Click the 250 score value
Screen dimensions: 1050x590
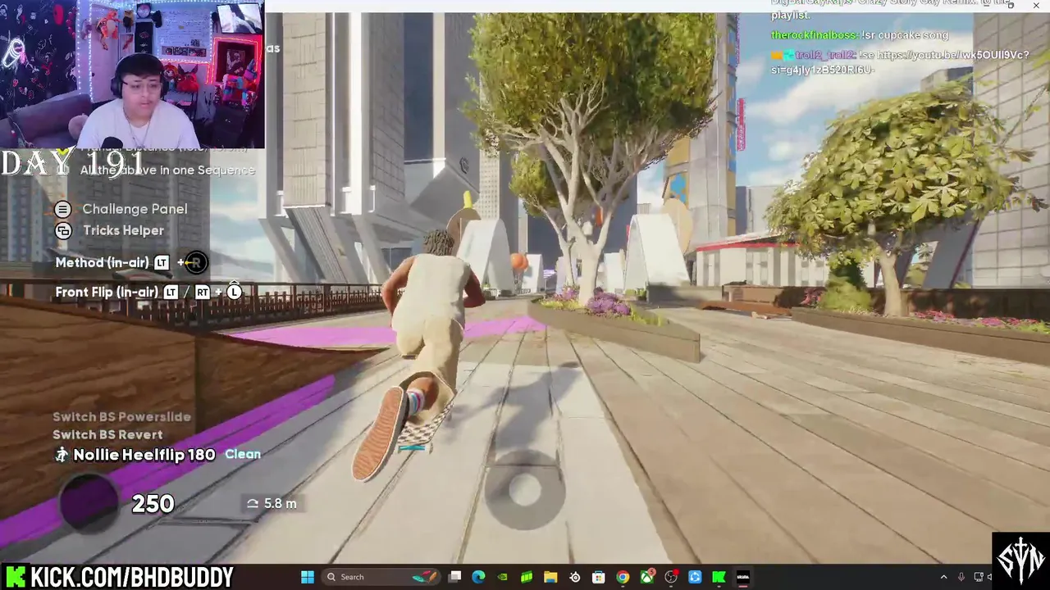pos(153,504)
